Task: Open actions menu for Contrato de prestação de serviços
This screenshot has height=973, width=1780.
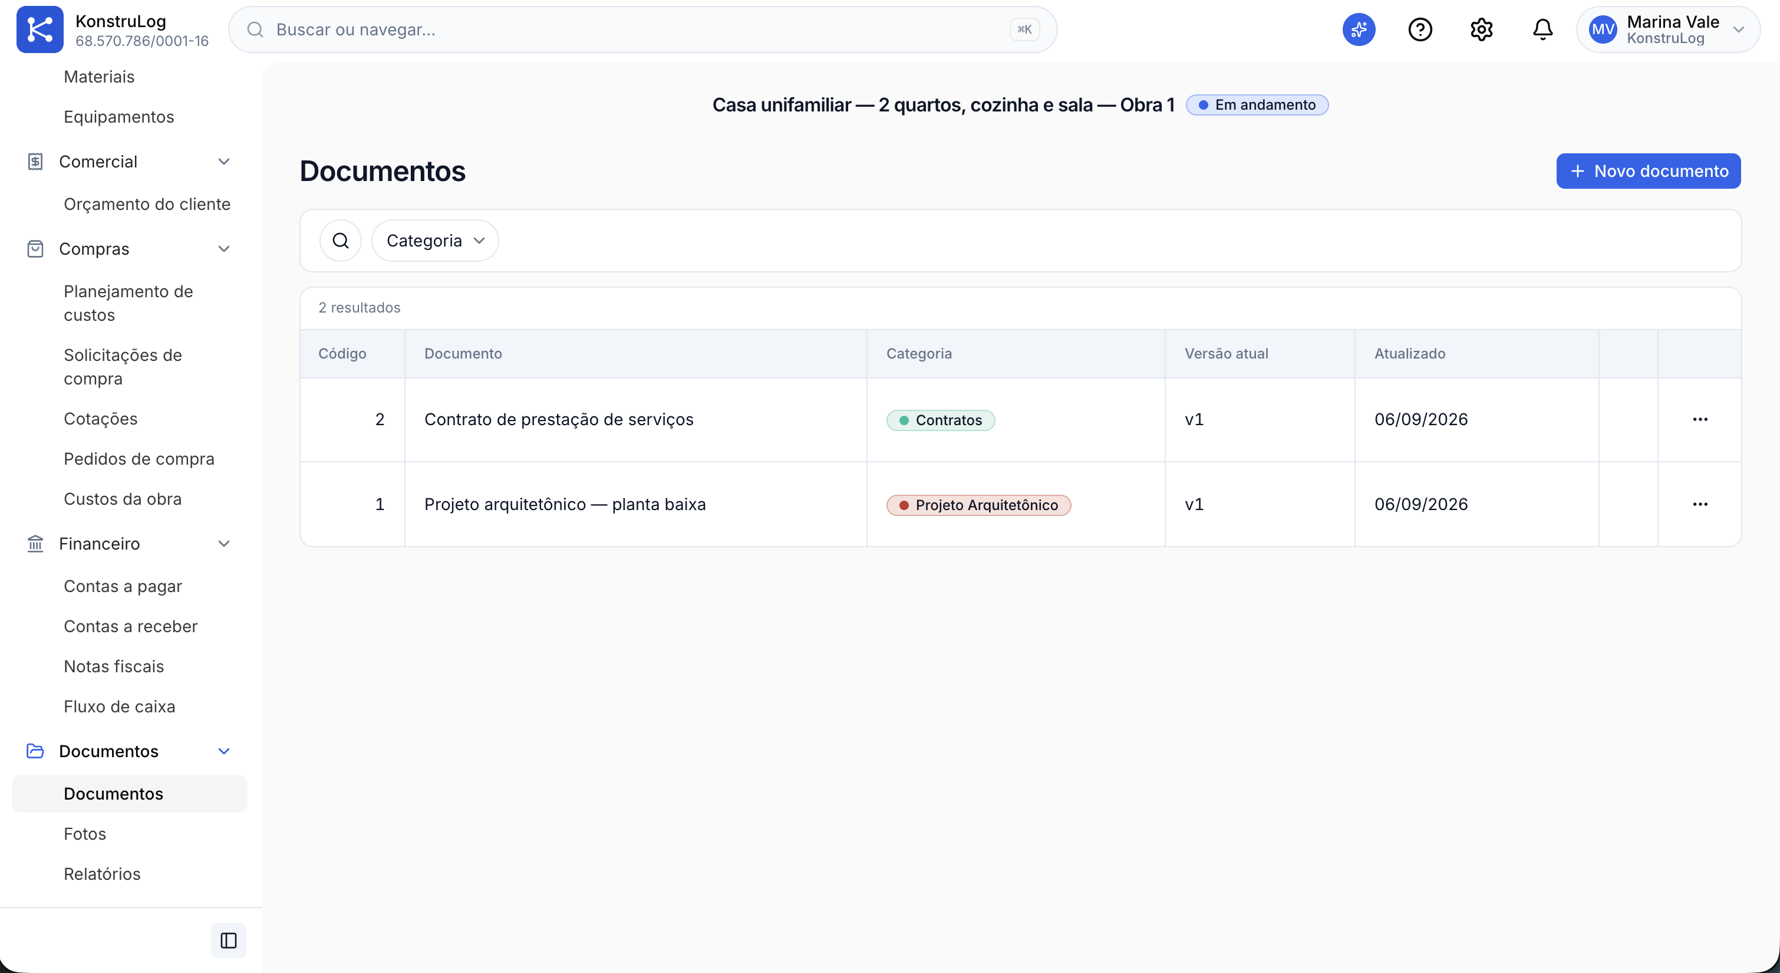Action: tap(1700, 419)
